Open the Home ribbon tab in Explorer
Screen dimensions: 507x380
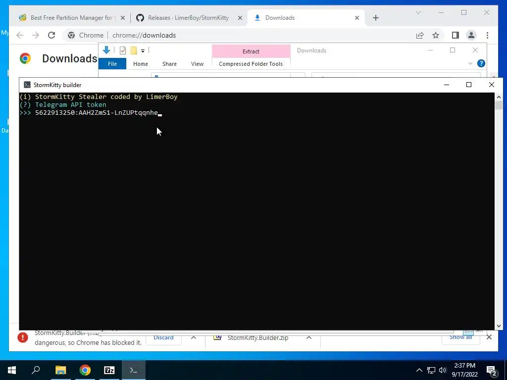(x=140, y=64)
